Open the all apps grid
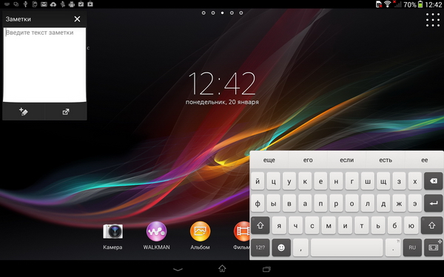 point(433,19)
